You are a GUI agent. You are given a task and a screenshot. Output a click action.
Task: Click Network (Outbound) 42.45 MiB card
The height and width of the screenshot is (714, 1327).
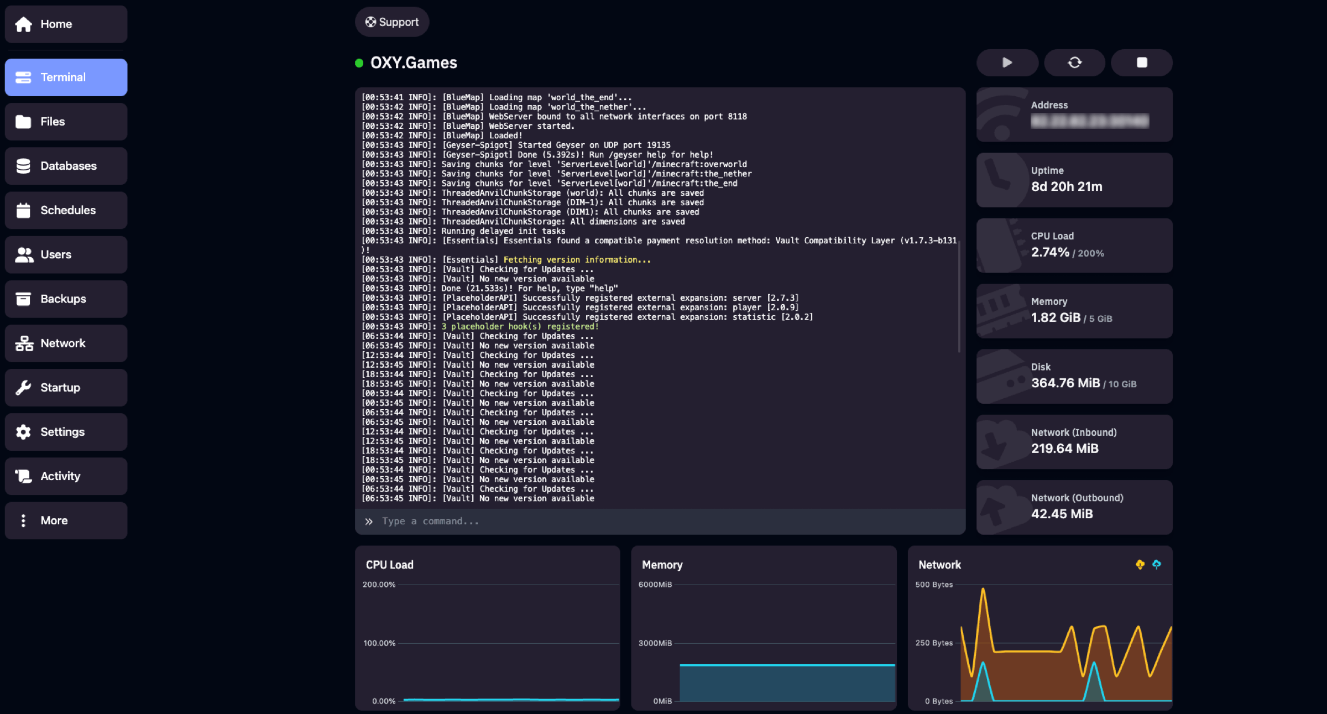point(1074,507)
